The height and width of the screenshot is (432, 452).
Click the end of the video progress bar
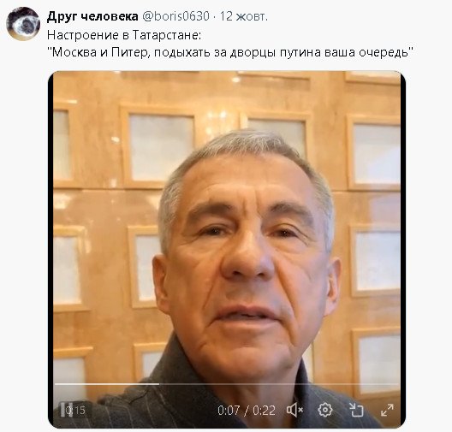(396, 384)
